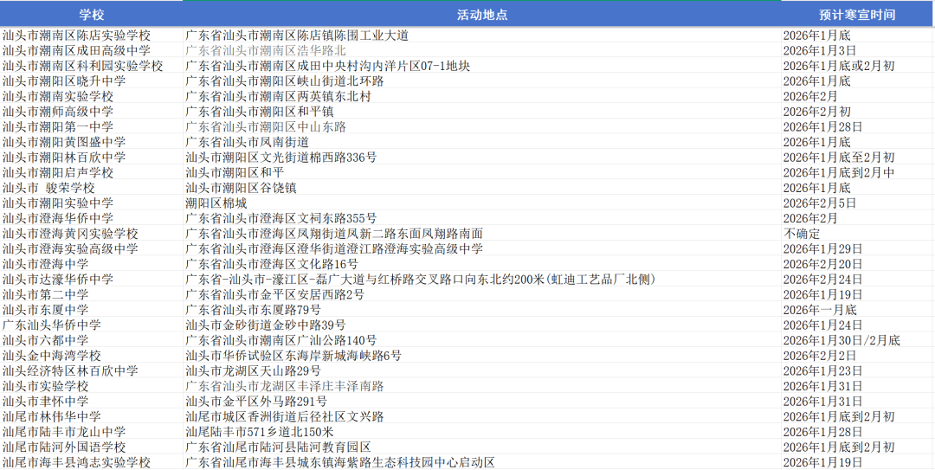Select the date cell 2026年1月30日/2月底

[841, 340]
